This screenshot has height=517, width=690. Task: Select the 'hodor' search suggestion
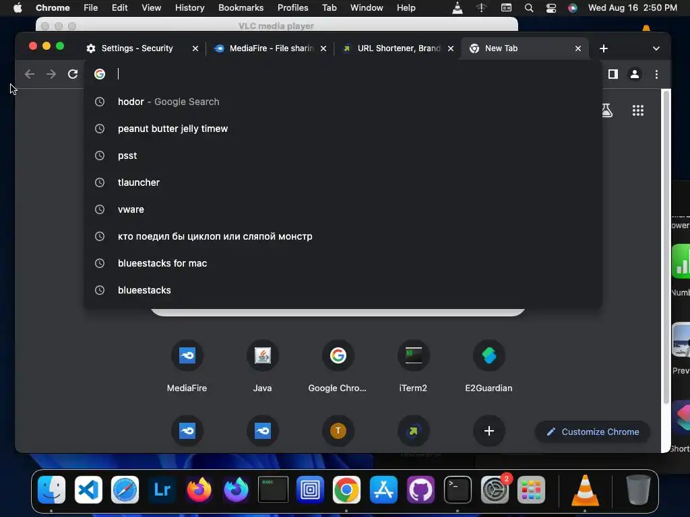click(343, 102)
